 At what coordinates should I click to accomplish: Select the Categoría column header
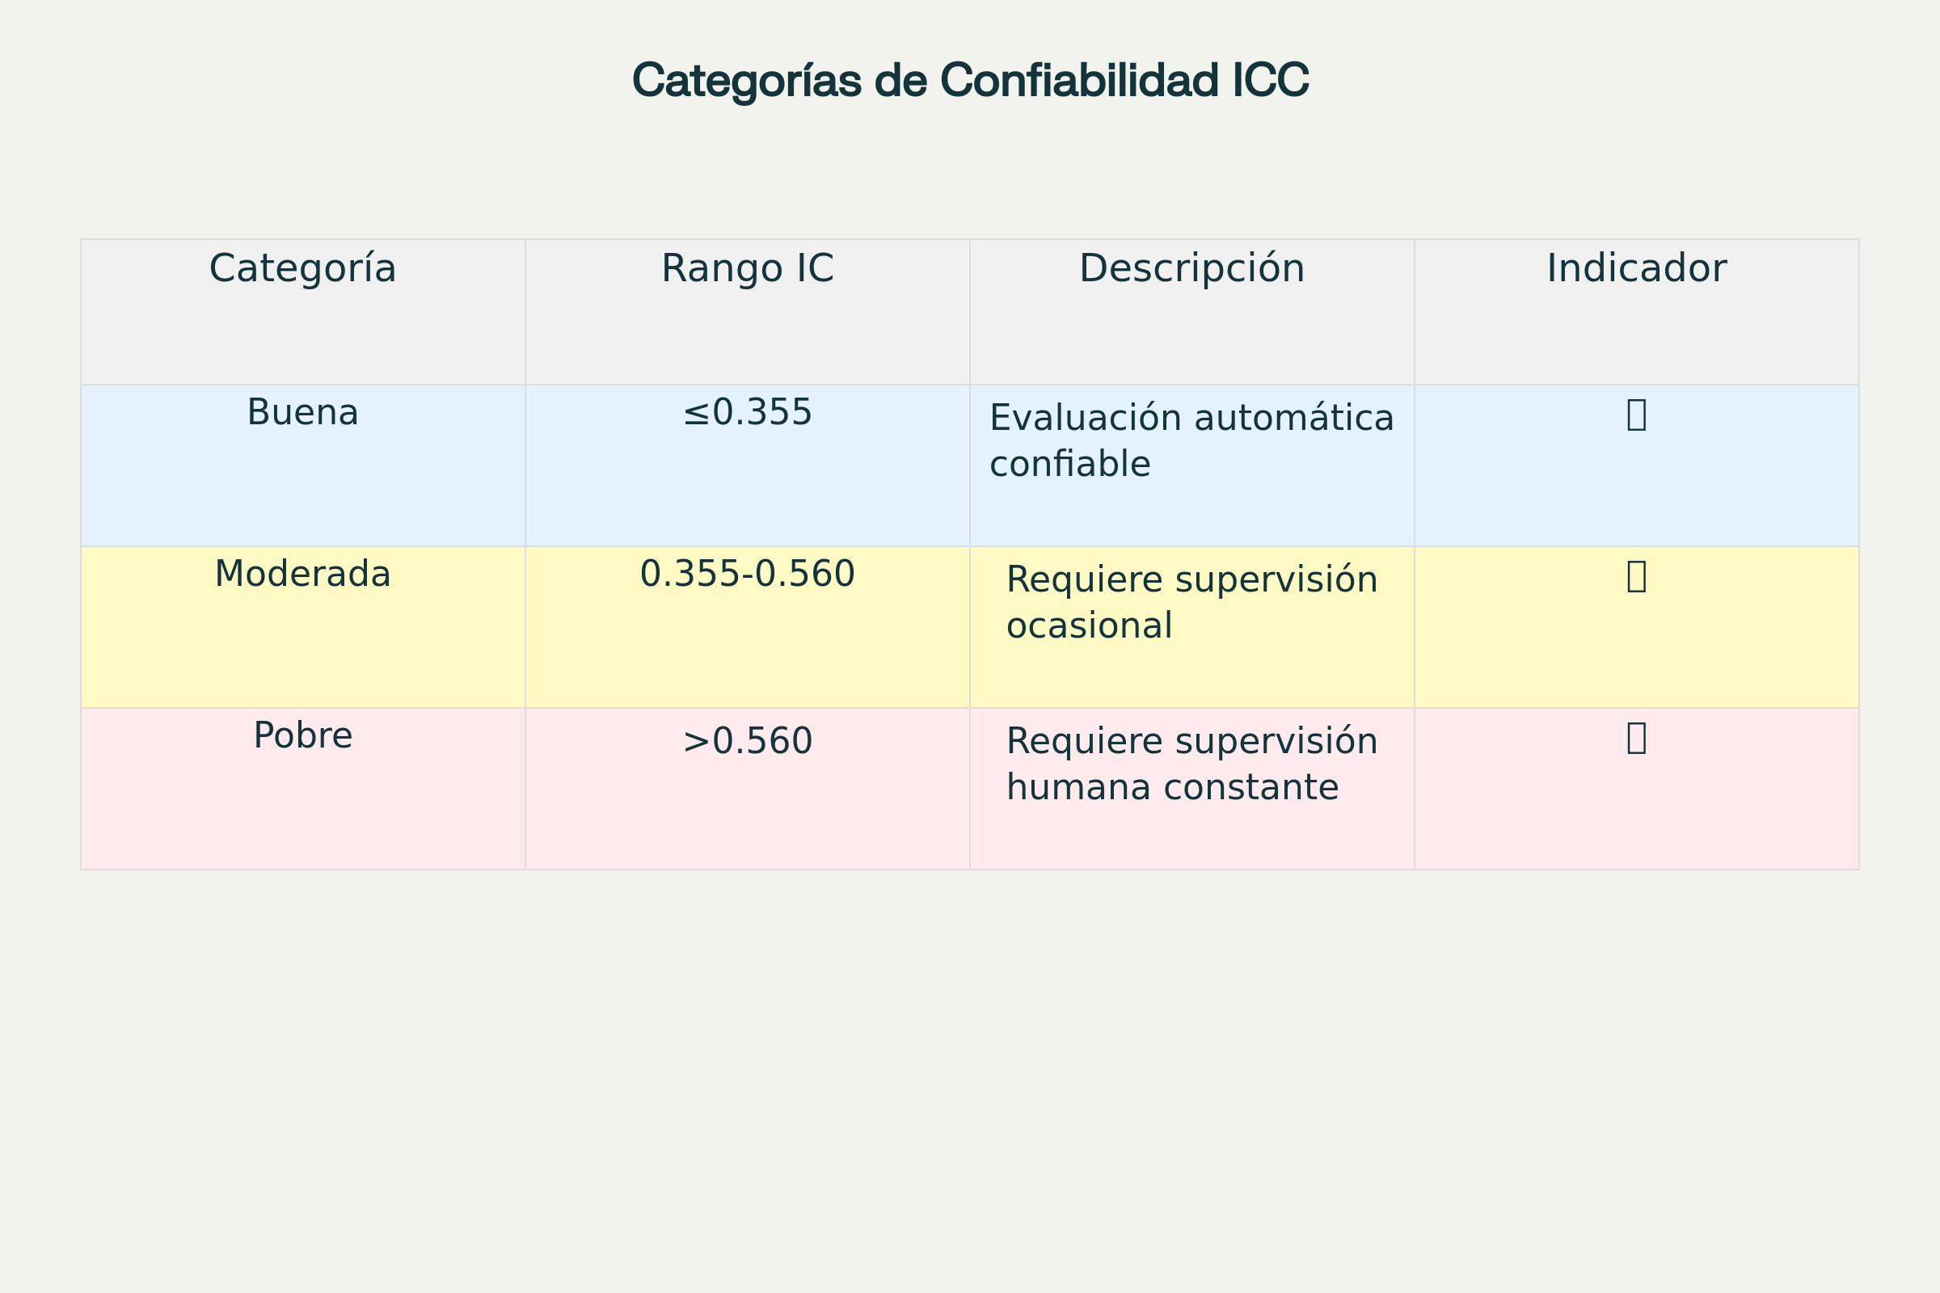tap(302, 269)
